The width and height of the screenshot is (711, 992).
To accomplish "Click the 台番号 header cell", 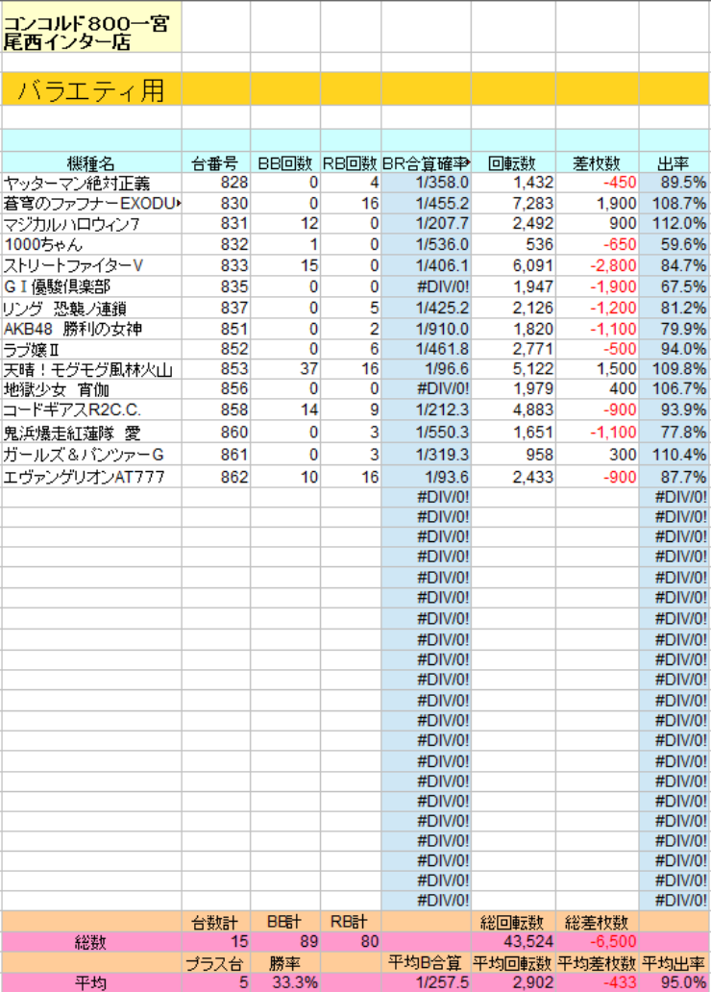I will 216,162.
